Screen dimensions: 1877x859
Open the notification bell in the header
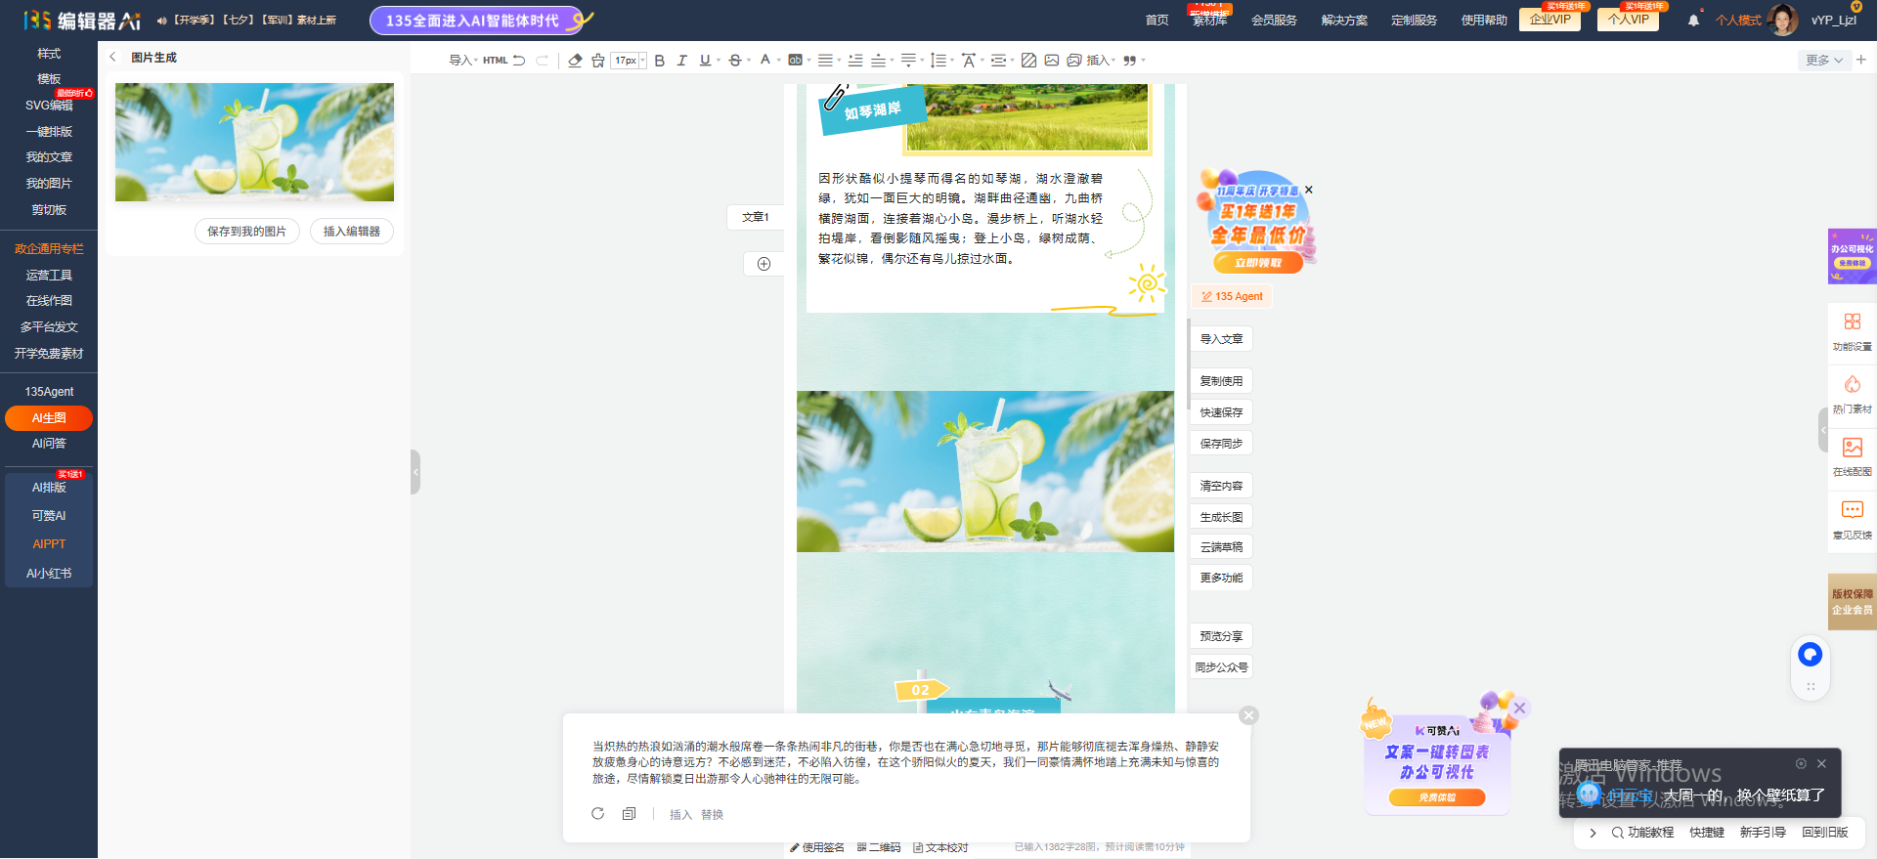pyautogui.click(x=1693, y=20)
